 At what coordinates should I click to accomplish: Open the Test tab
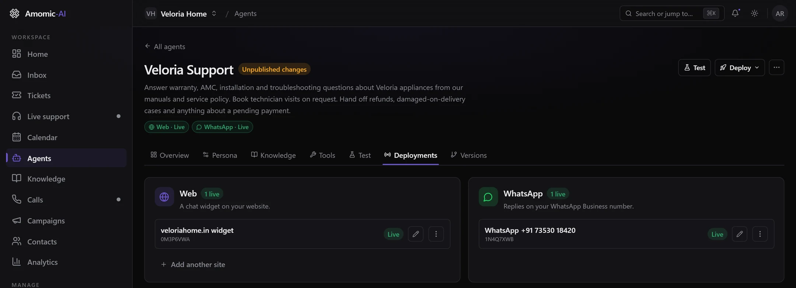pyautogui.click(x=360, y=155)
